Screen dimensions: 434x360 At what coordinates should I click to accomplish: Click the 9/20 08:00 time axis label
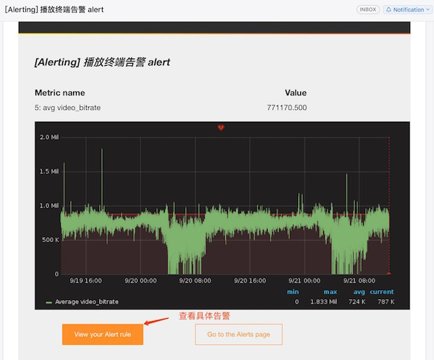[195, 280]
